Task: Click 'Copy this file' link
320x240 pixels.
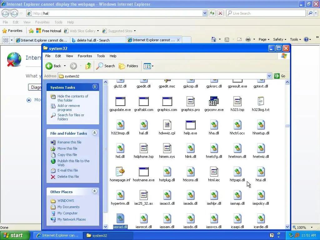Action: point(67,154)
